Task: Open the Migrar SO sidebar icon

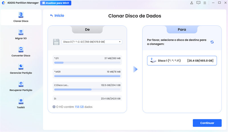Action: click(21, 32)
